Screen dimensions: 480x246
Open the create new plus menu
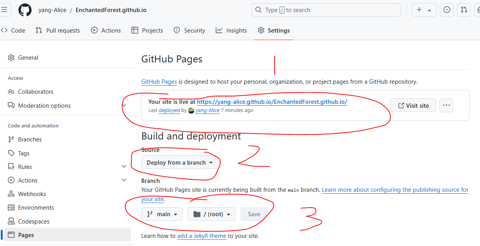coord(424,10)
